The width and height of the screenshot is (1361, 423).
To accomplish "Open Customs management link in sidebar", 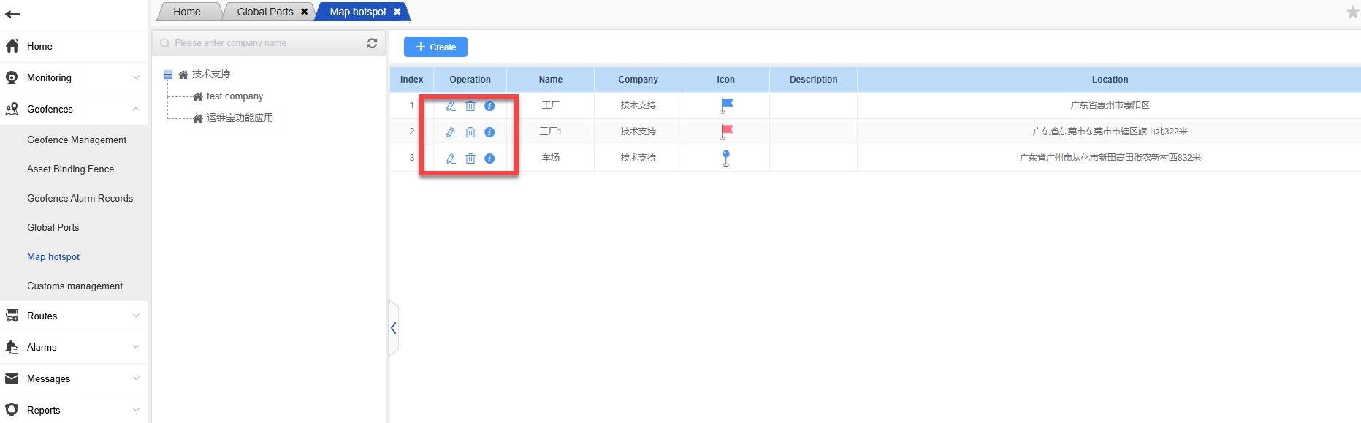I will (75, 286).
